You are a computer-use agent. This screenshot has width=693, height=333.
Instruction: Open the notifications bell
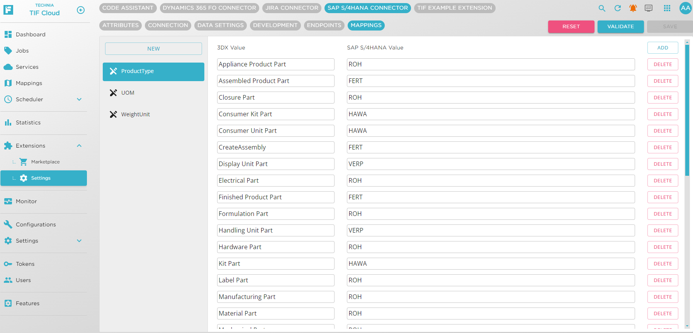pos(633,8)
